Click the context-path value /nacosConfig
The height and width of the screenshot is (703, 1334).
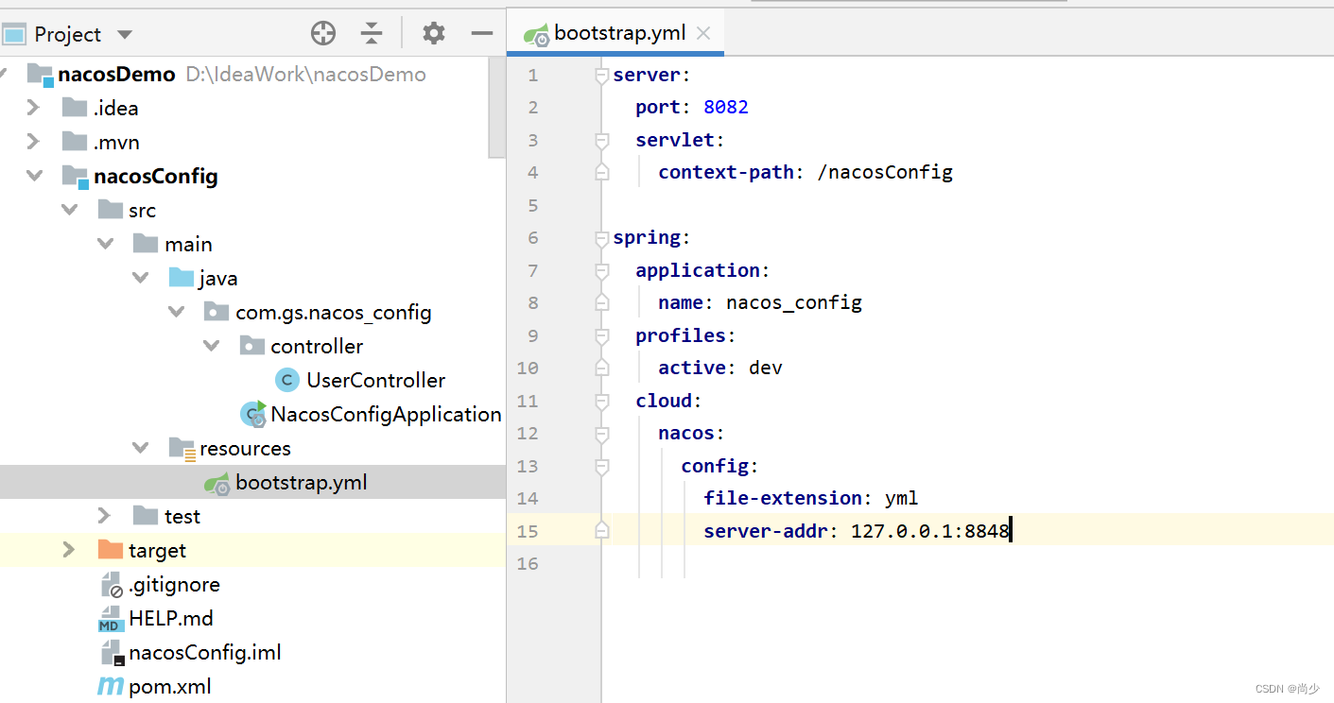coord(885,172)
